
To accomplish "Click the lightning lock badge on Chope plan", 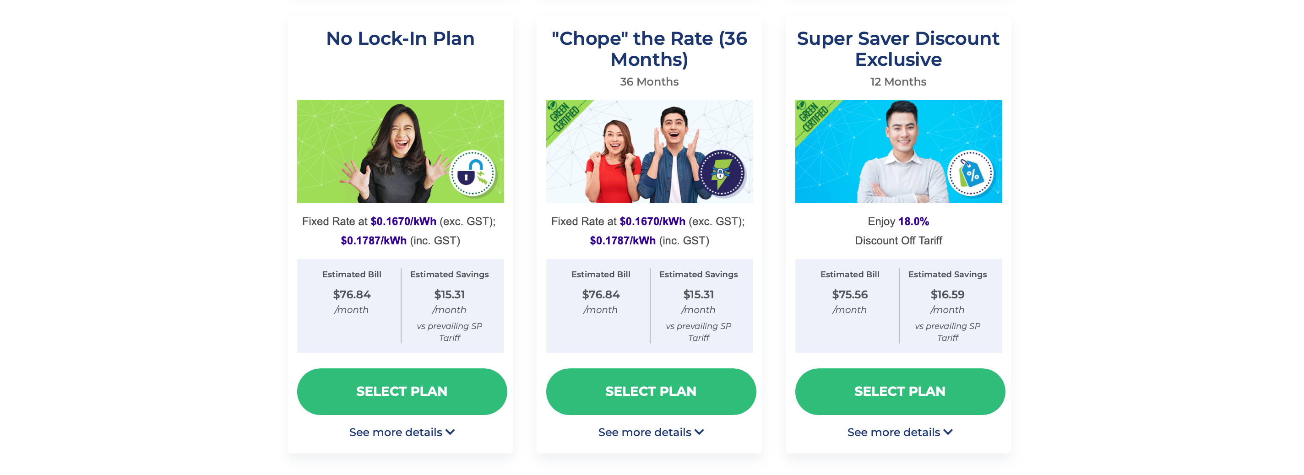I will [722, 173].
